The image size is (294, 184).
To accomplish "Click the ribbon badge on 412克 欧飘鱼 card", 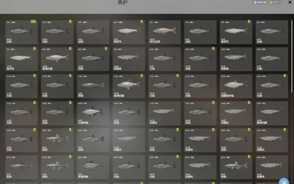I will point(285,130).
